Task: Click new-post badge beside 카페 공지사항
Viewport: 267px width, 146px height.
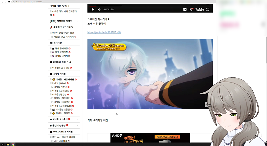Action: (69, 48)
